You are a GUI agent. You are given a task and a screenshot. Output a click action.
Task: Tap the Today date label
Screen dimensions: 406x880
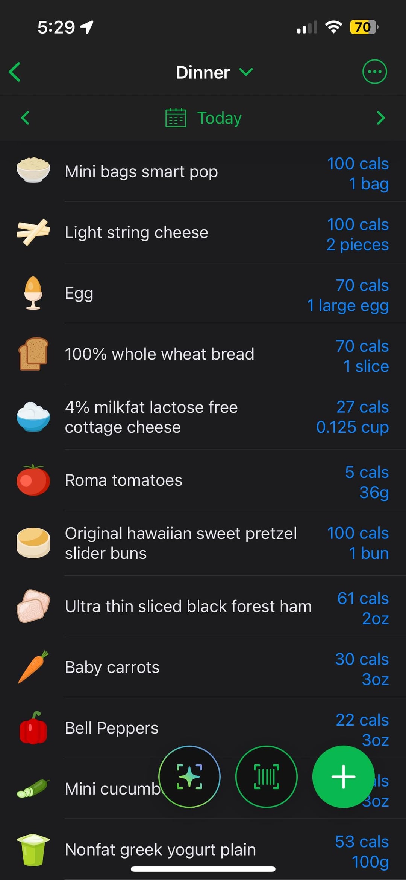[219, 118]
